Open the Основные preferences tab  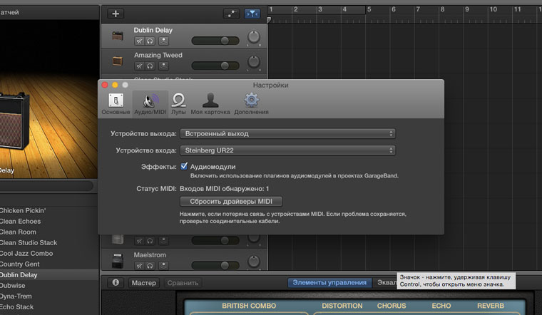coord(116,104)
